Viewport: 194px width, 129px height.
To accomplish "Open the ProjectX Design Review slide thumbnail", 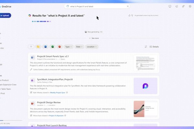I will [x=145, y=109].
